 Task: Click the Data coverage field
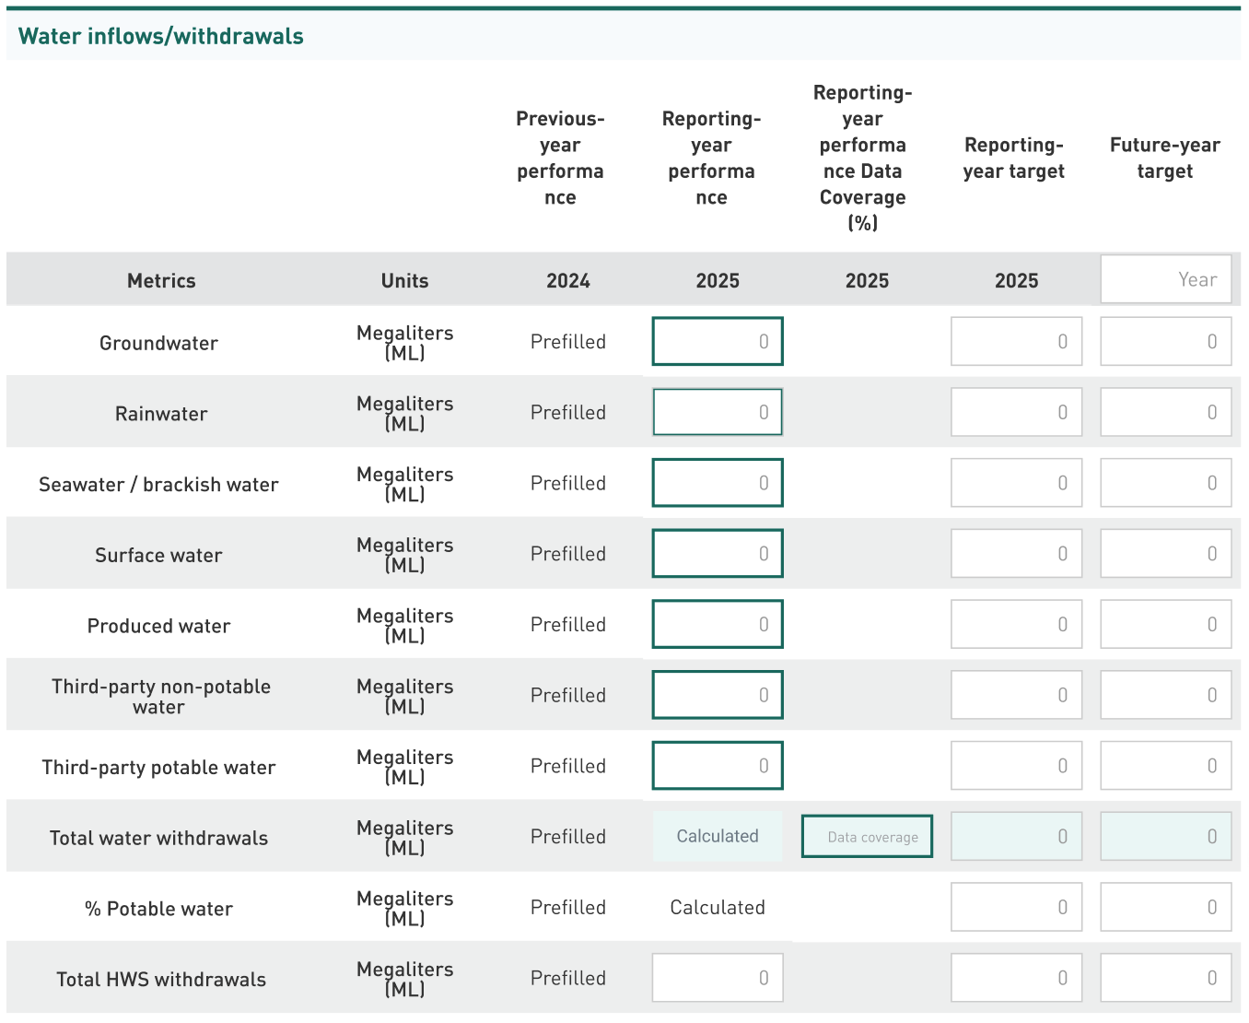[867, 837]
